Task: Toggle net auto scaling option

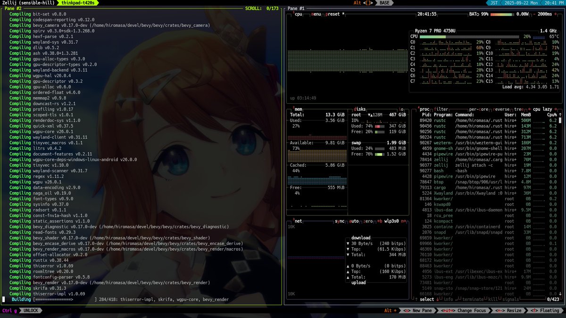Action: click(x=354, y=220)
